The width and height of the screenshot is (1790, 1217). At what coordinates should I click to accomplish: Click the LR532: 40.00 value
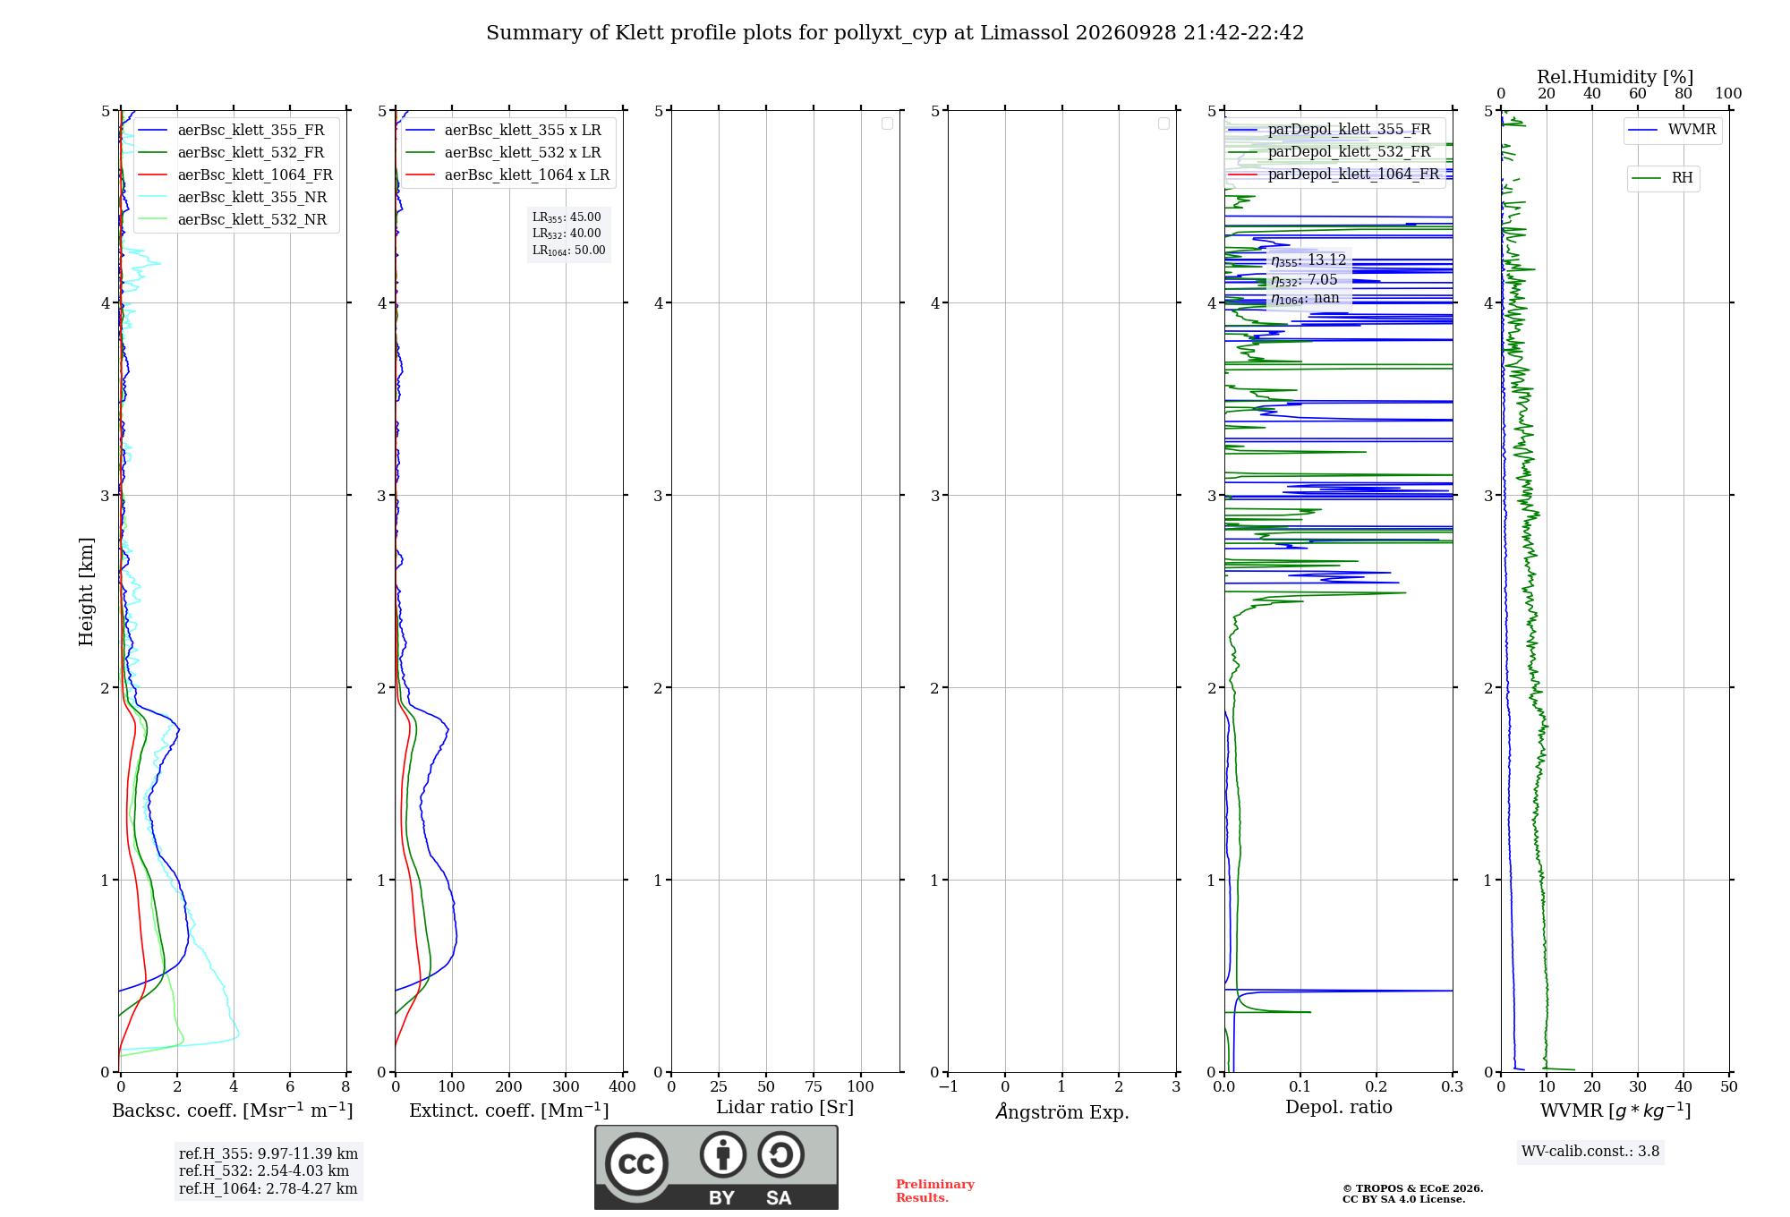tap(567, 234)
